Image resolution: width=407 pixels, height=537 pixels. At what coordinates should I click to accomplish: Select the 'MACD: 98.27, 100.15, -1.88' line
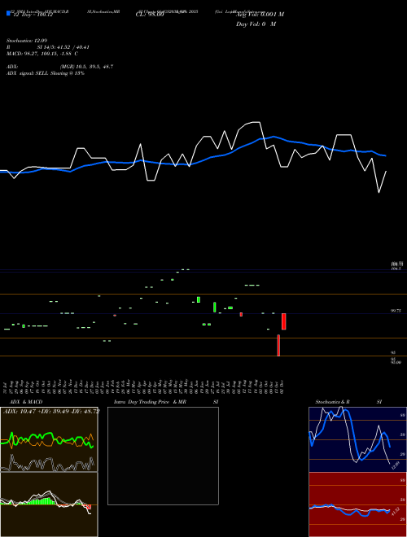(x=40, y=54)
